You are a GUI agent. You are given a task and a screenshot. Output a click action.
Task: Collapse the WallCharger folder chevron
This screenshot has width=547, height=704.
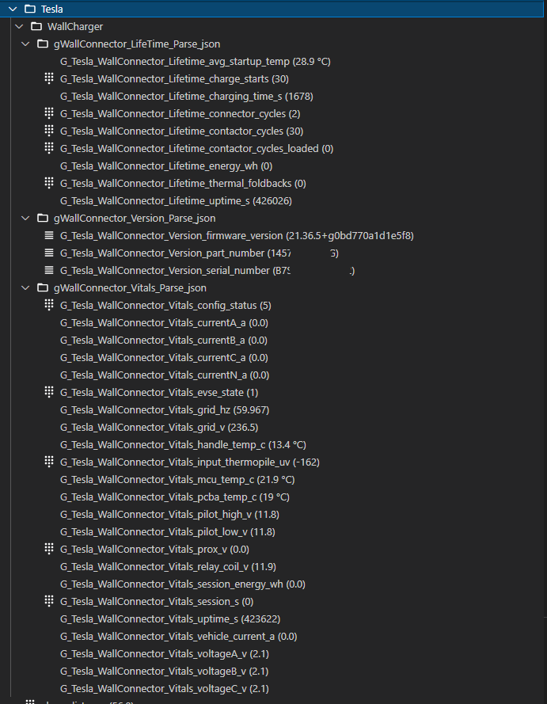(x=19, y=26)
